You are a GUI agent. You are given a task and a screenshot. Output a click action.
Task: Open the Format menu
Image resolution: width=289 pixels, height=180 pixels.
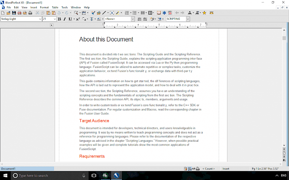[44, 7]
